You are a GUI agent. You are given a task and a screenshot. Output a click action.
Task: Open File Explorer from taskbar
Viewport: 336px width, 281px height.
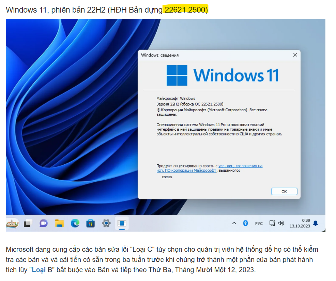click(59, 224)
